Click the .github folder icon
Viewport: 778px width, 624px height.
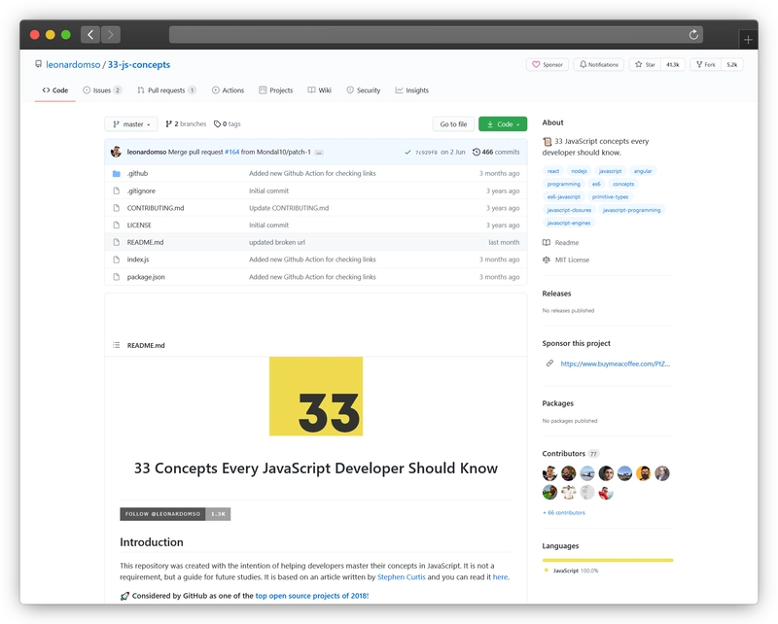pyautogui.click(x=117, y=174)
